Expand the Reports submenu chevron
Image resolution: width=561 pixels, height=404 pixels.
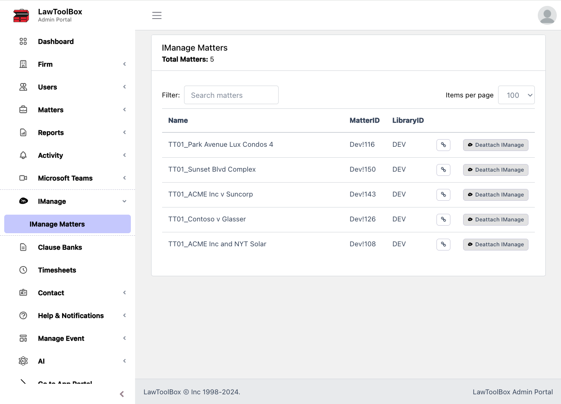click(125, 132)
